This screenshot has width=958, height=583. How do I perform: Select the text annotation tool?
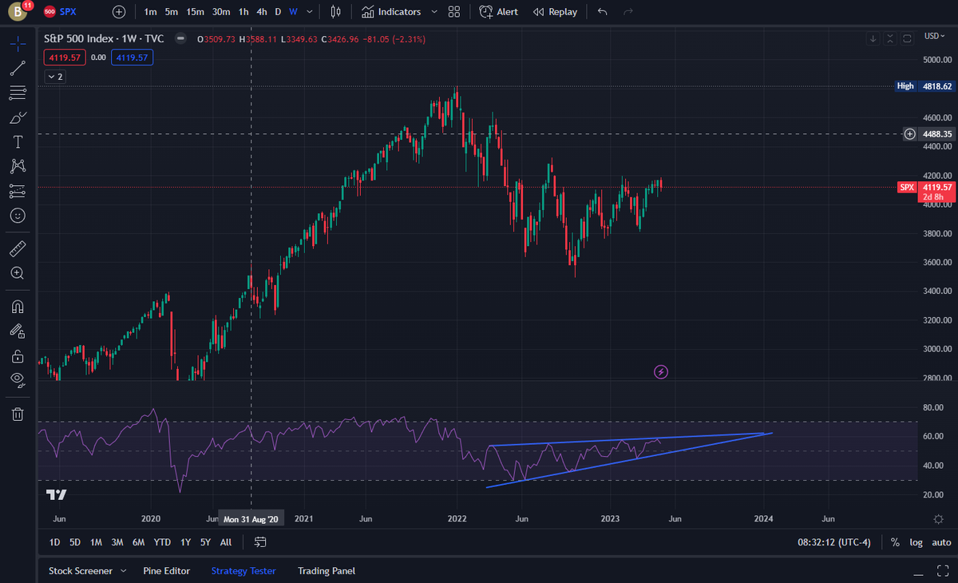tap(18, 141)
